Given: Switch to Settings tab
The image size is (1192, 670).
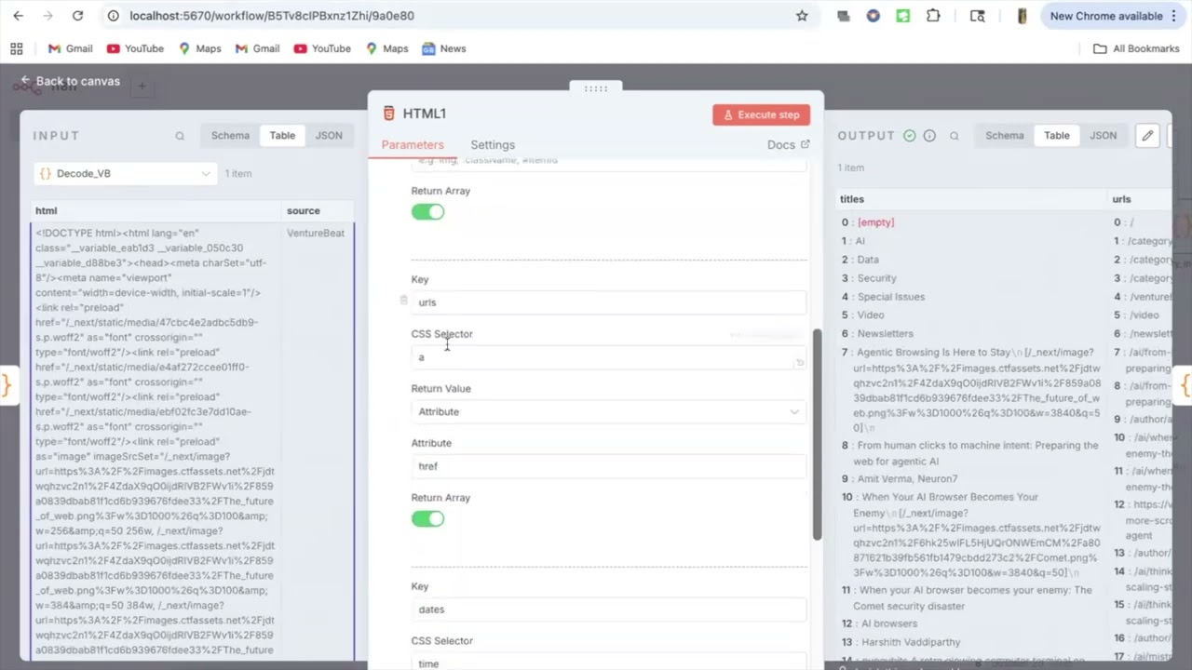Looking at the screenshot, I should [493, 145].
